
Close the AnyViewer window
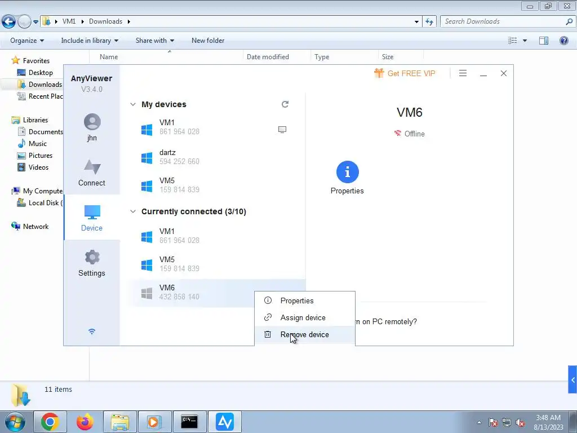click(x=504, y=73)
